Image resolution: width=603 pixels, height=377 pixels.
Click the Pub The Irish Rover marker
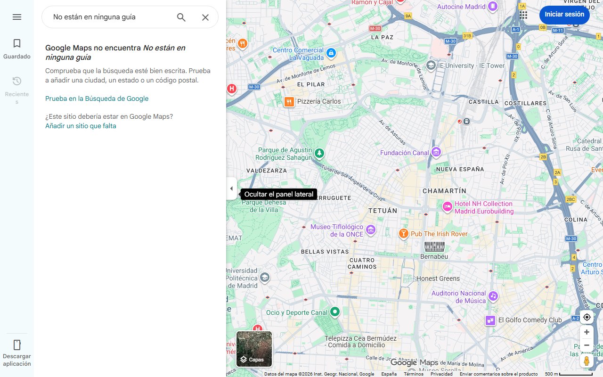(x=404, y=233)
